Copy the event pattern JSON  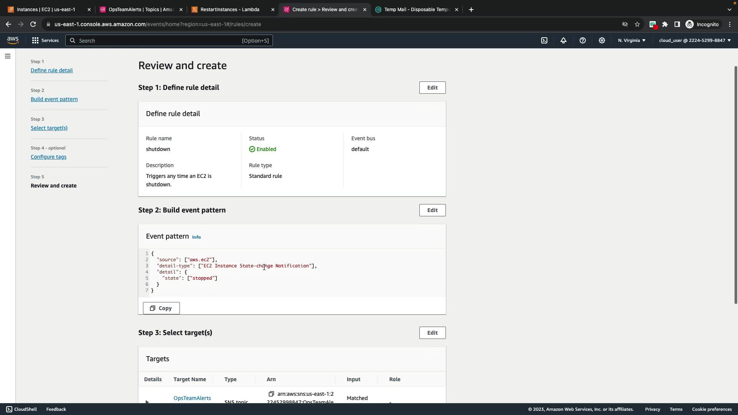tap(161, 308)
